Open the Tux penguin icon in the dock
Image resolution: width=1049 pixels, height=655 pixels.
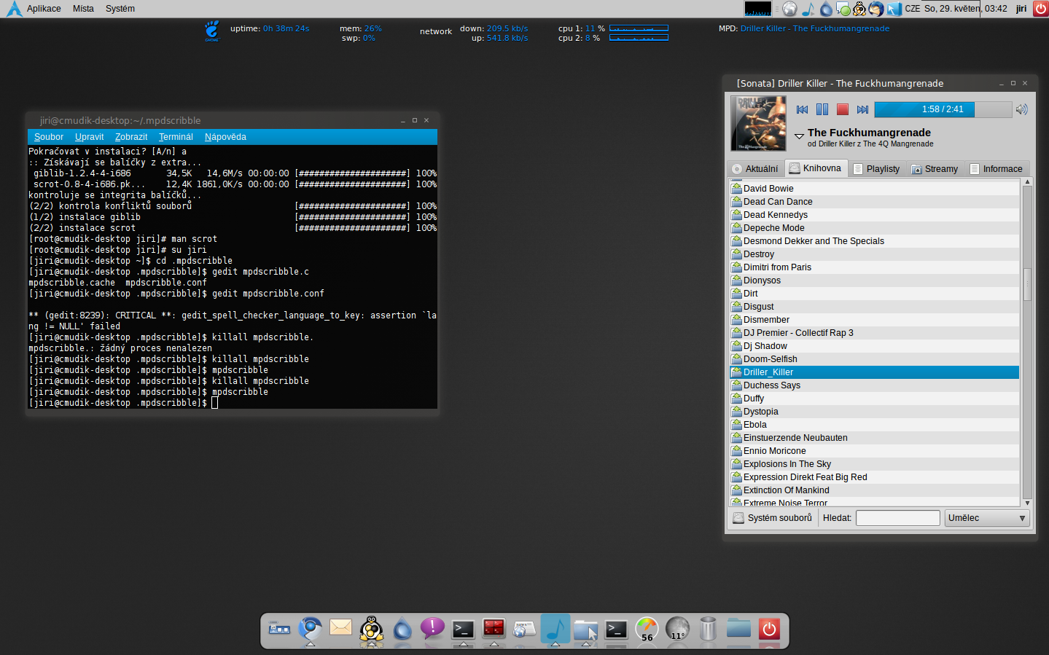372,629
